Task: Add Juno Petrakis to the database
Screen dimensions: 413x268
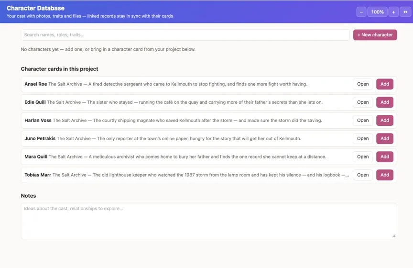Action: [384, 139]
